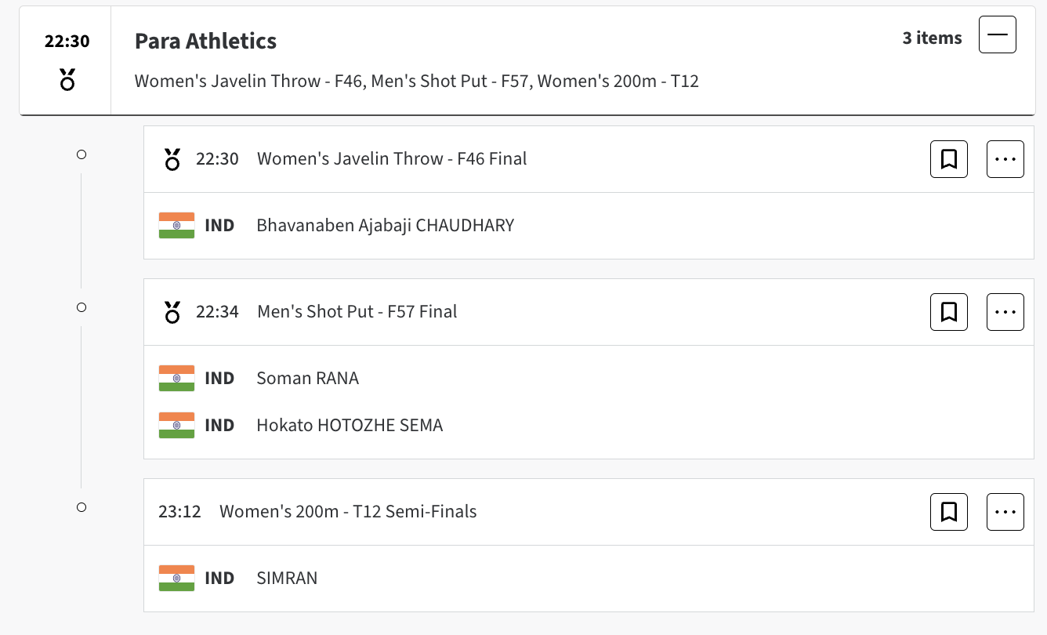Viewport: 1047px width, 635px height.
Task: Collapse the Para Athletics section
Action: (x=997, y=34)
